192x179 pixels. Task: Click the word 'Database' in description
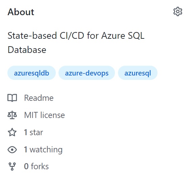[x=27, y=50]
